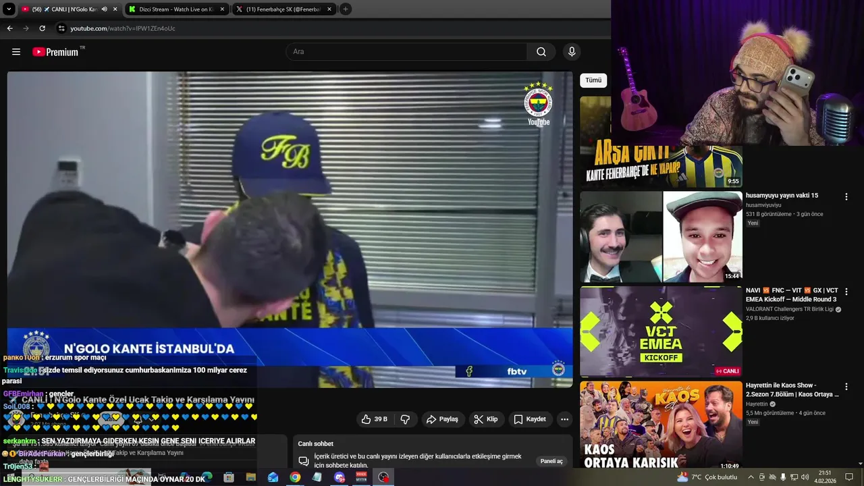The height and width of the screenshot is (486, 864).
Task: Click the search magnifier button
Action: pyautogui.click(x=541, y=52)
